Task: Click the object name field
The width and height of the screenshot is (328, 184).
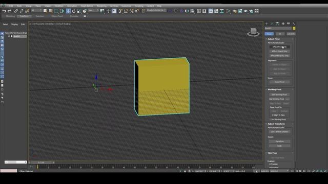Action: pos(278,28)
